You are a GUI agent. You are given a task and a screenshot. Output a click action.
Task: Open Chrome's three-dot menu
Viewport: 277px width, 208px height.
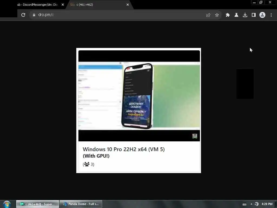click(x=271, y=15)
